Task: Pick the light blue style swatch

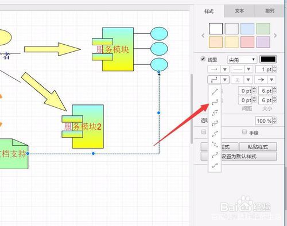Action: 247,29
